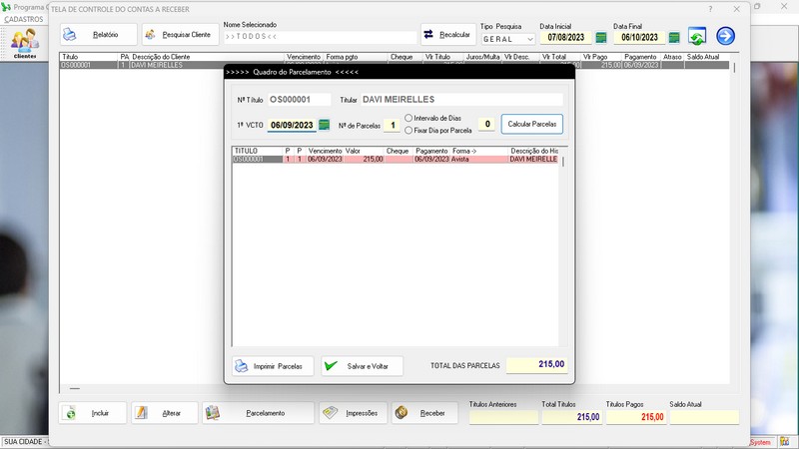Click the green refresh icon in toolbar
The height and width of the screenshot is (449, 799).
coord(697,36)
